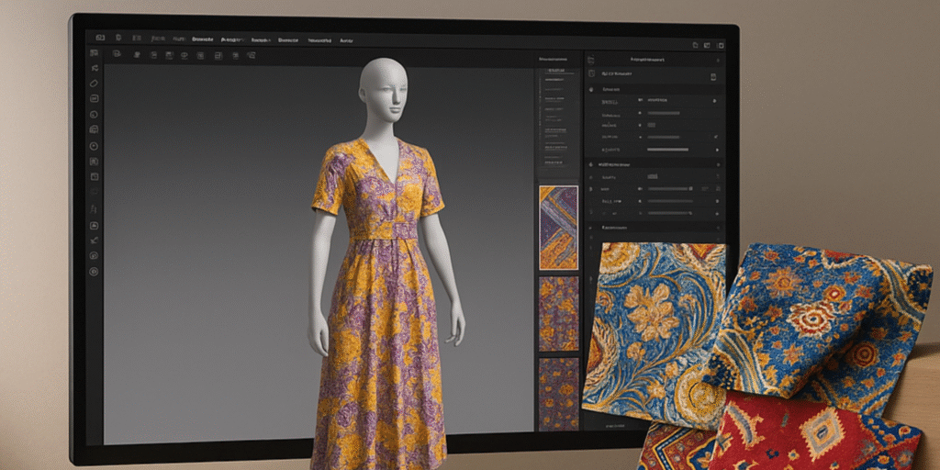Expand the second properties section using its right arrow
This screenshot has height=470, width=940.
[x=716, y=163]
